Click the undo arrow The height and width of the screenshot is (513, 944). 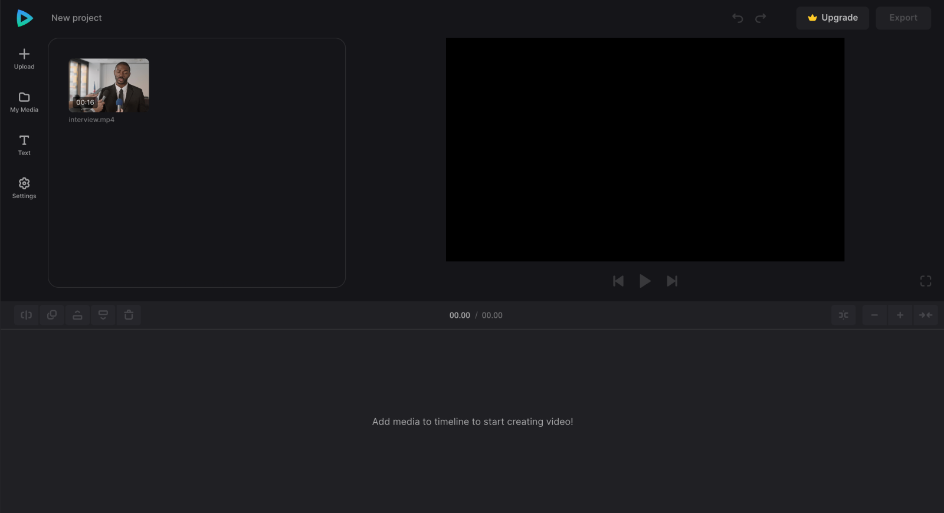click(x=737, y=18)
